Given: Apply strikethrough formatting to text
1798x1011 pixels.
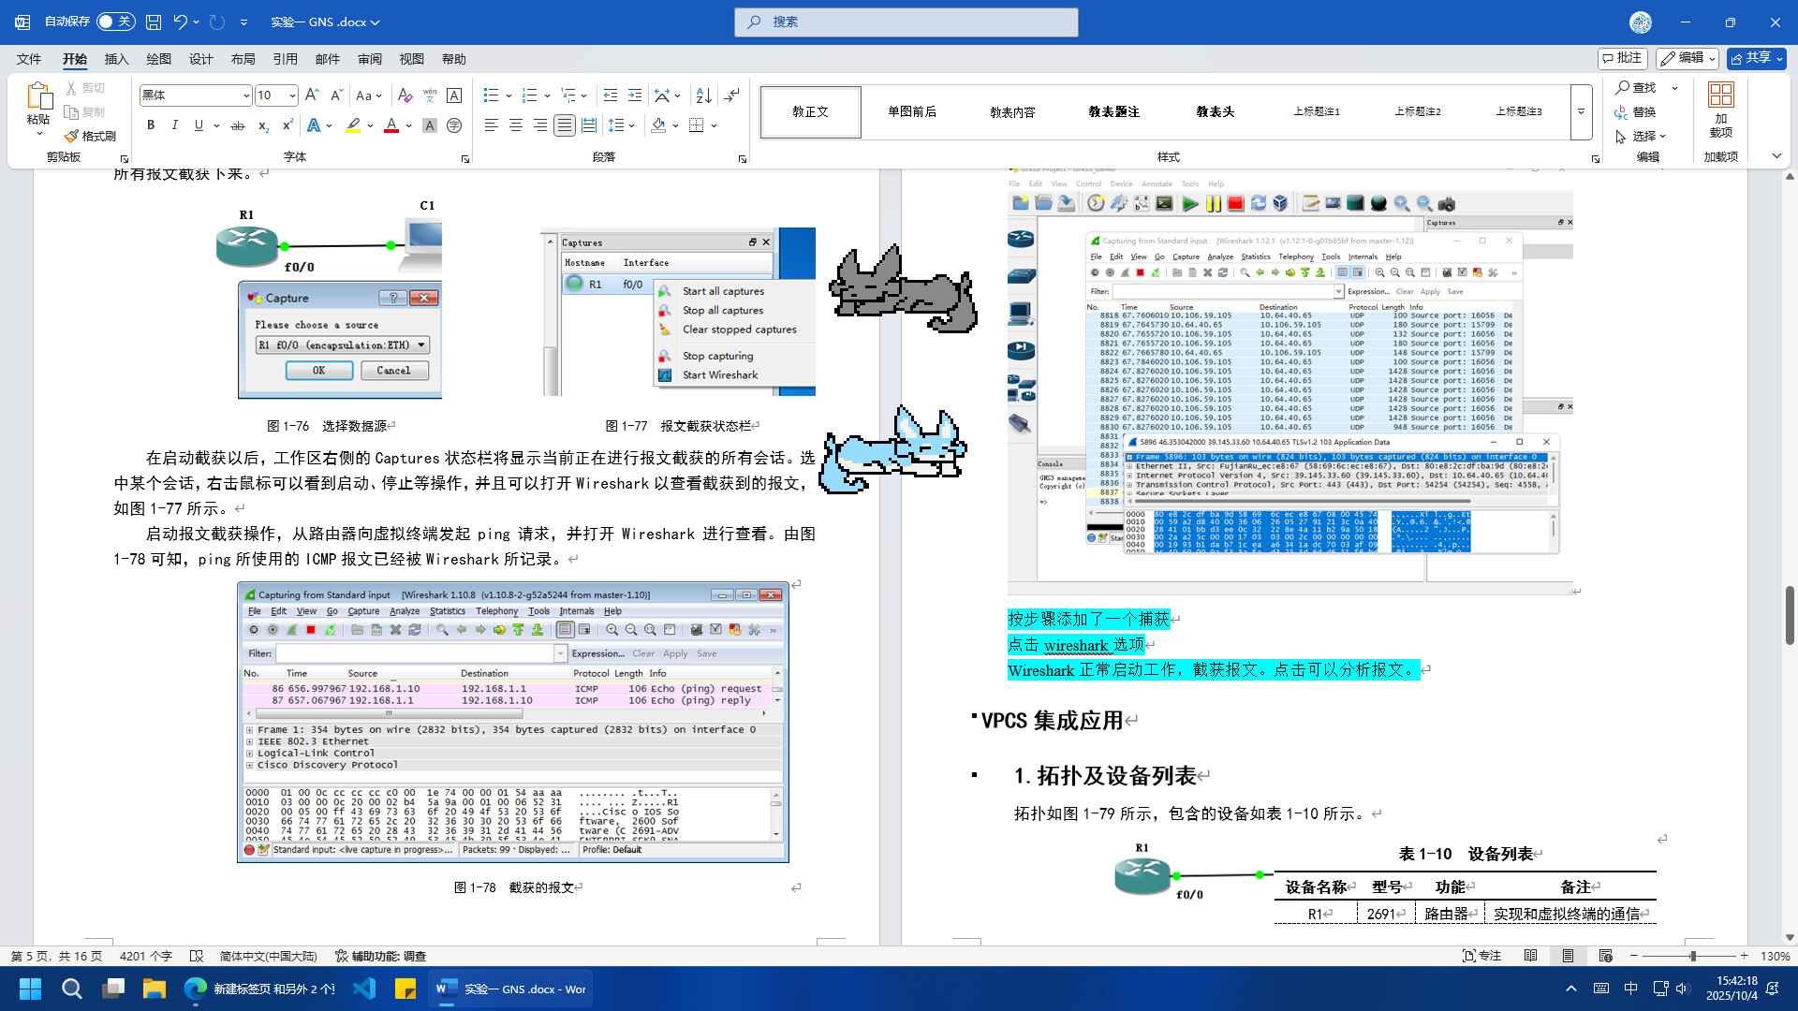Looking at the screenshot, I should click(x=237, y=125).
